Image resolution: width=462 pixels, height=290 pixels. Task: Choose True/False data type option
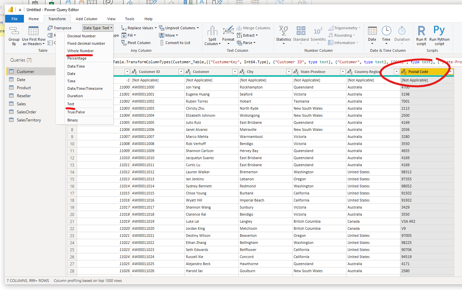(76, 112)
